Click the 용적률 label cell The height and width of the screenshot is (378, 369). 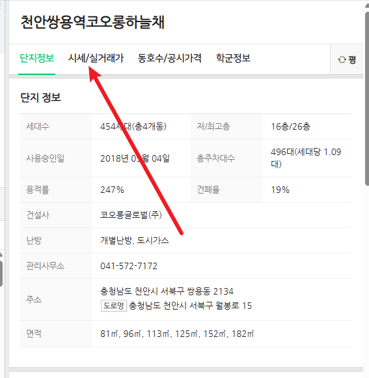(56, 190)
